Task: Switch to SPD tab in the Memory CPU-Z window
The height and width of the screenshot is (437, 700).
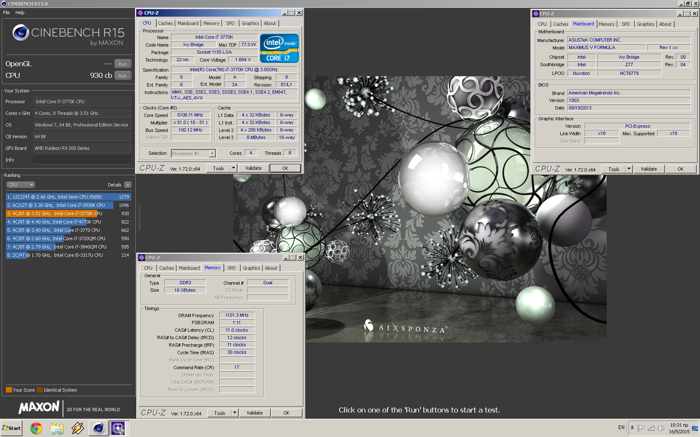Action: tap(232, 268)
